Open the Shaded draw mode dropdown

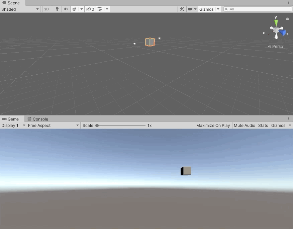pos(20,9)
